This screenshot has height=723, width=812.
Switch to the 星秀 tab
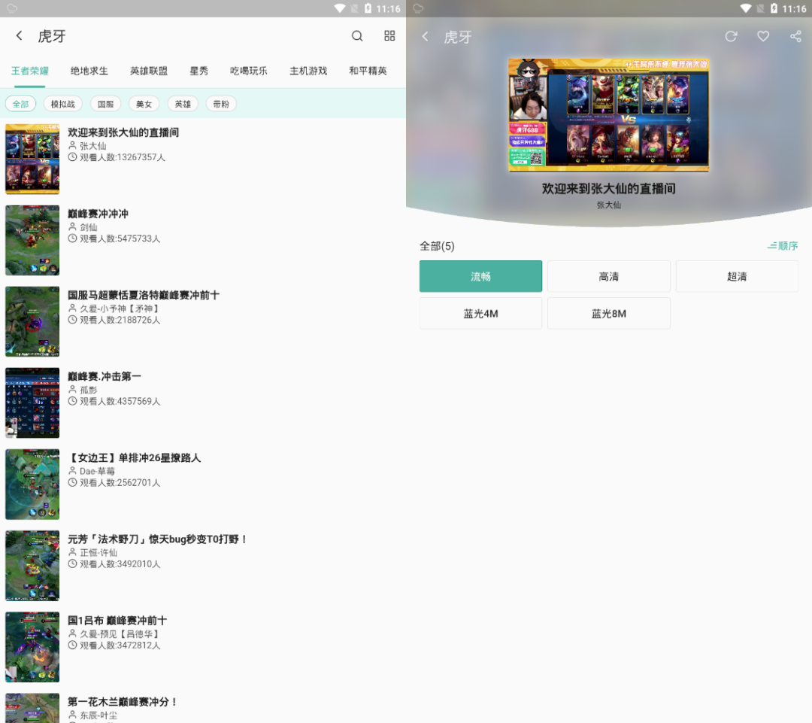point(198,71)
